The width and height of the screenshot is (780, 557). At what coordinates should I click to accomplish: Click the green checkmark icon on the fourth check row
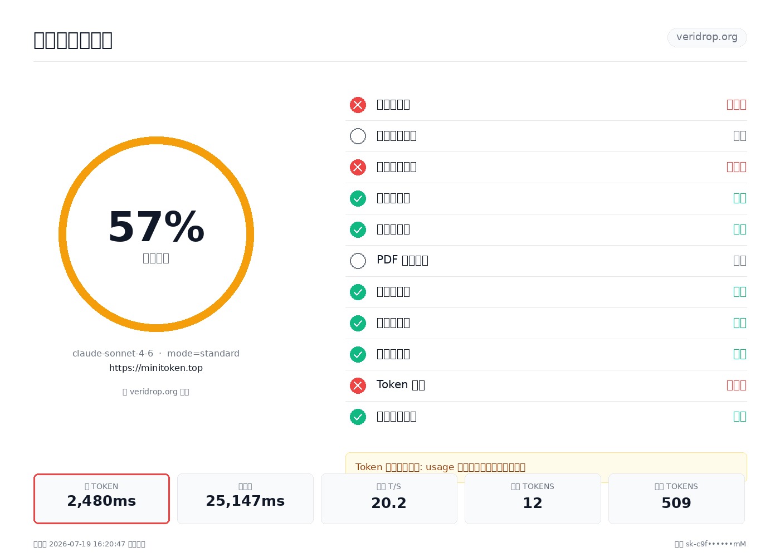tap(358, 198)
